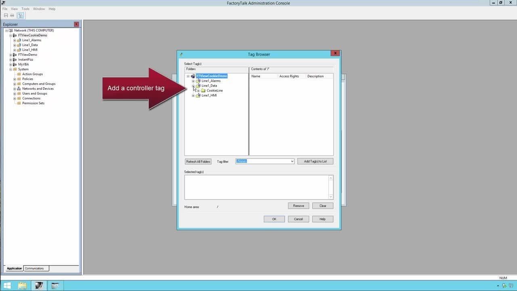Click the Network computer icon in Explorer
Image resolution: width=517 pixels, height=291 pixels.
[x=11, y=30]
